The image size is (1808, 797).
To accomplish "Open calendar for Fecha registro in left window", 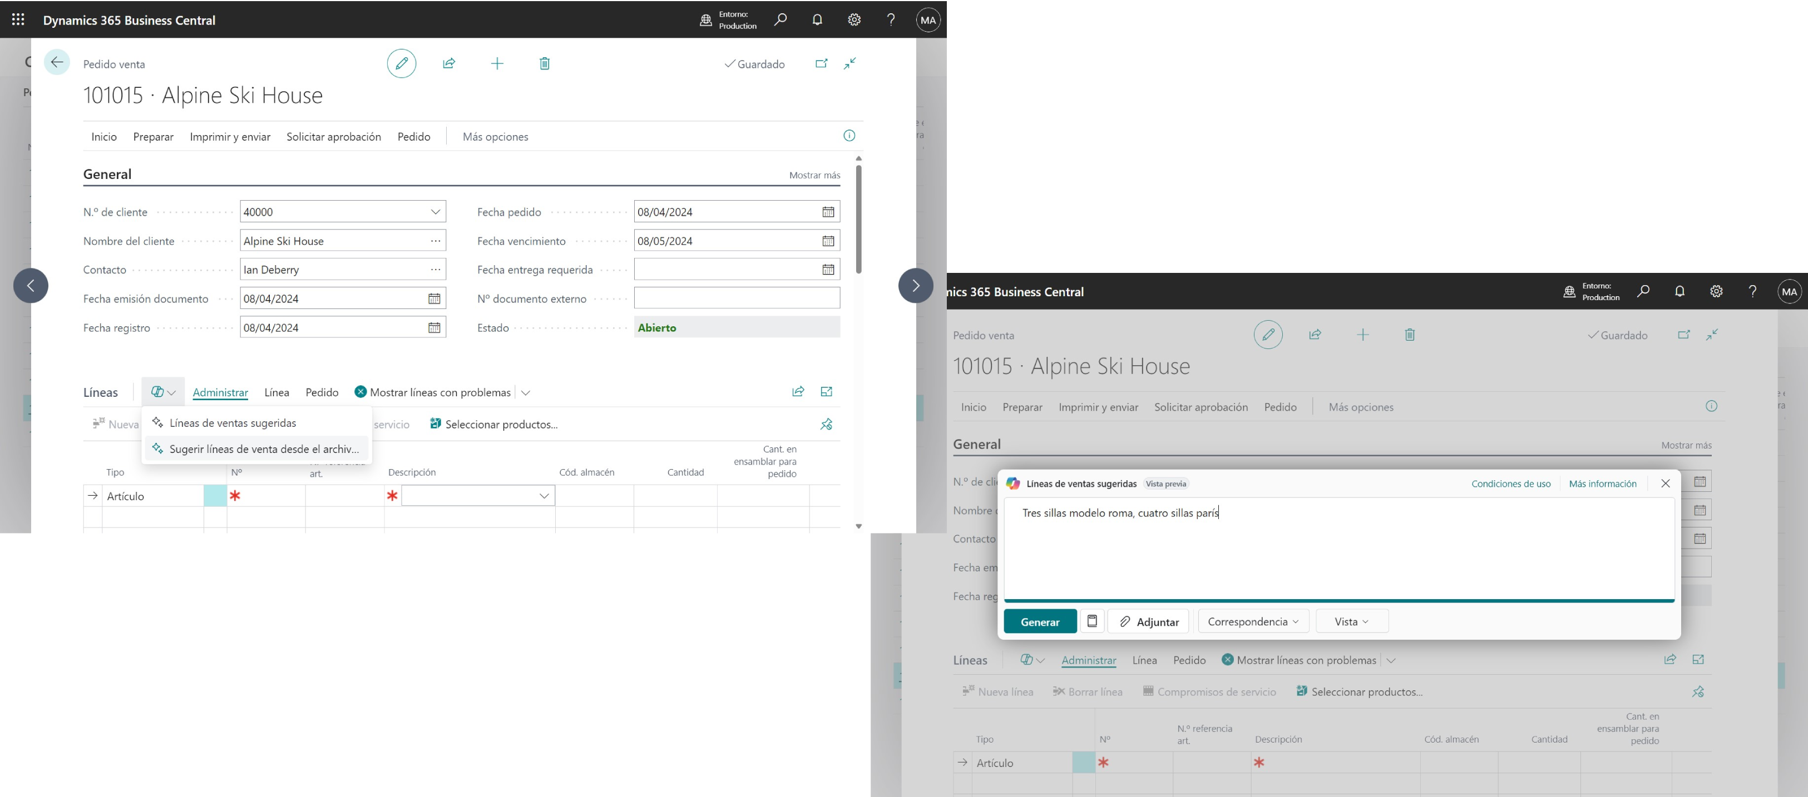I will 434,327.
